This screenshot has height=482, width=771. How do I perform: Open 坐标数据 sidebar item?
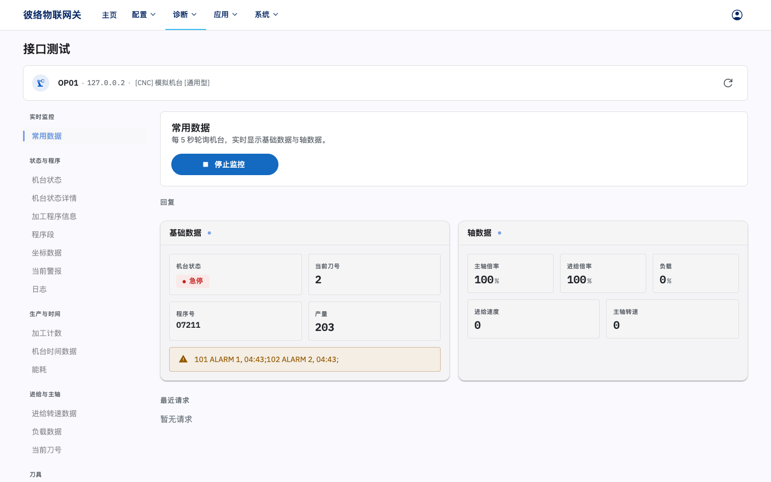(x=85, y=253)
